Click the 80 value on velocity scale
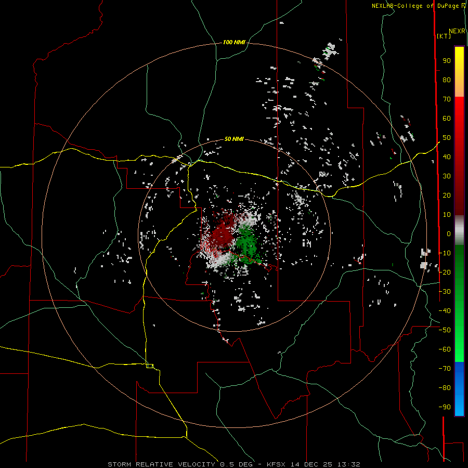 click(x=447, y=80)
